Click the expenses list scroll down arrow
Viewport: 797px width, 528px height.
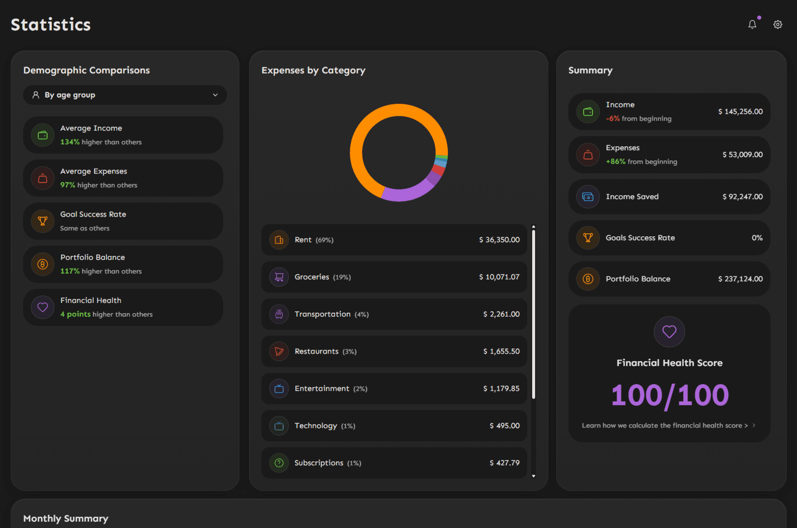(x=534, y=476)
